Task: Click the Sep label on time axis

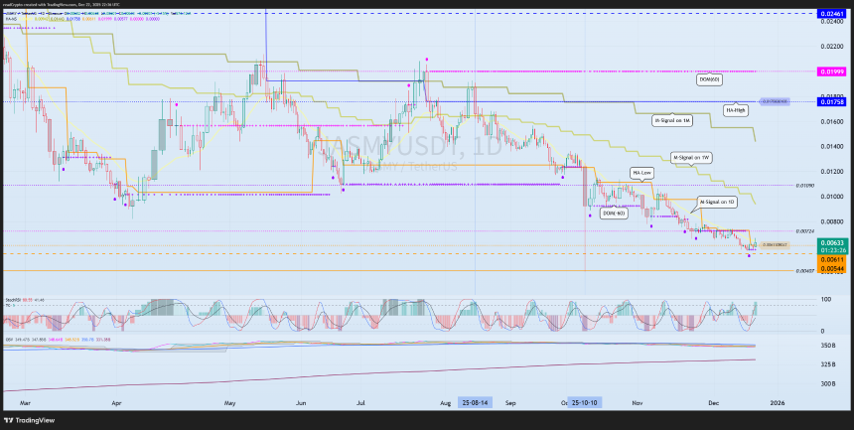Action: (x=510, y=403)
